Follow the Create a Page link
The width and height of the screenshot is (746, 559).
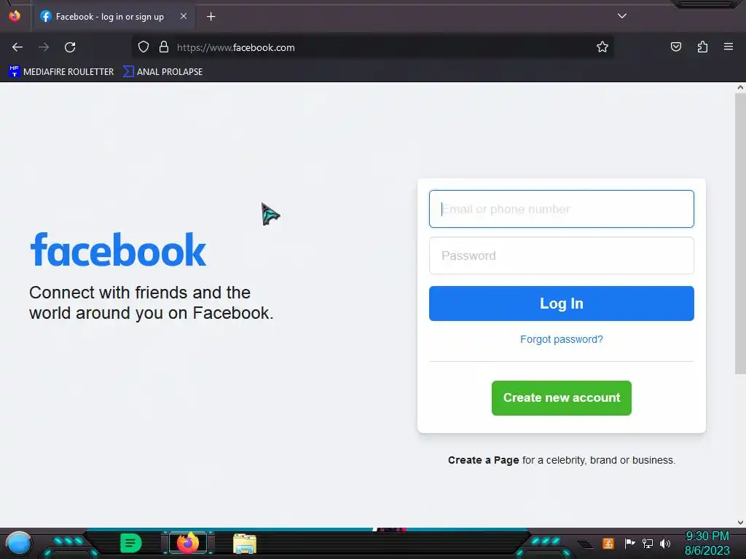coord(484,460)
